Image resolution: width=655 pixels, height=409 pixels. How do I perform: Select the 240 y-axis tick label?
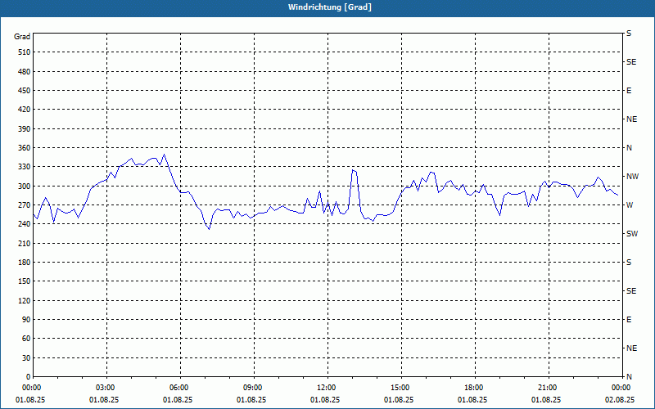tap(25, 224)
